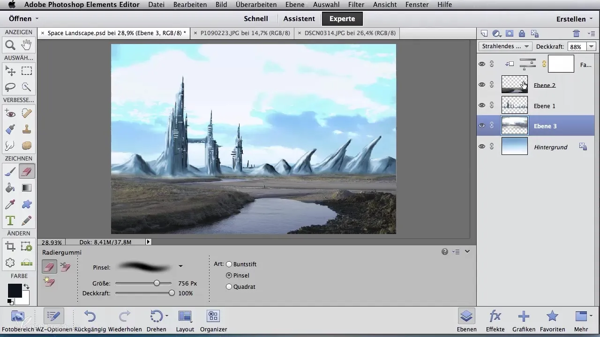Select the Hand tool
Screen dimensions: 600x337
click(27, 45)
